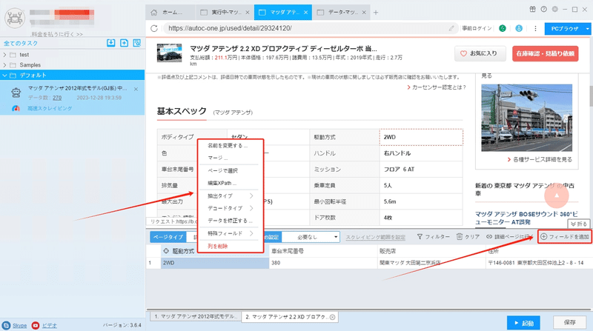Click the crab avatar profile icon
This screenshot has width=593, height=331.
(15, 17)
